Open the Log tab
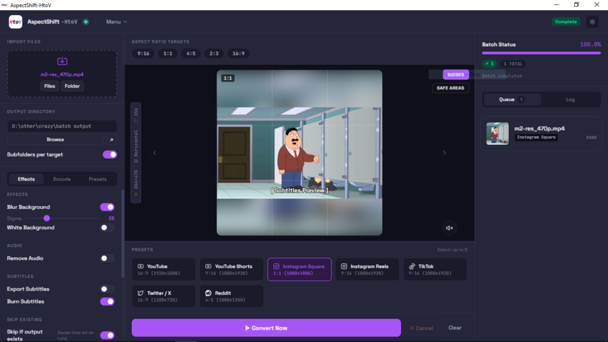The width and height of the screenshot is (608, 342). coord(570,100)
